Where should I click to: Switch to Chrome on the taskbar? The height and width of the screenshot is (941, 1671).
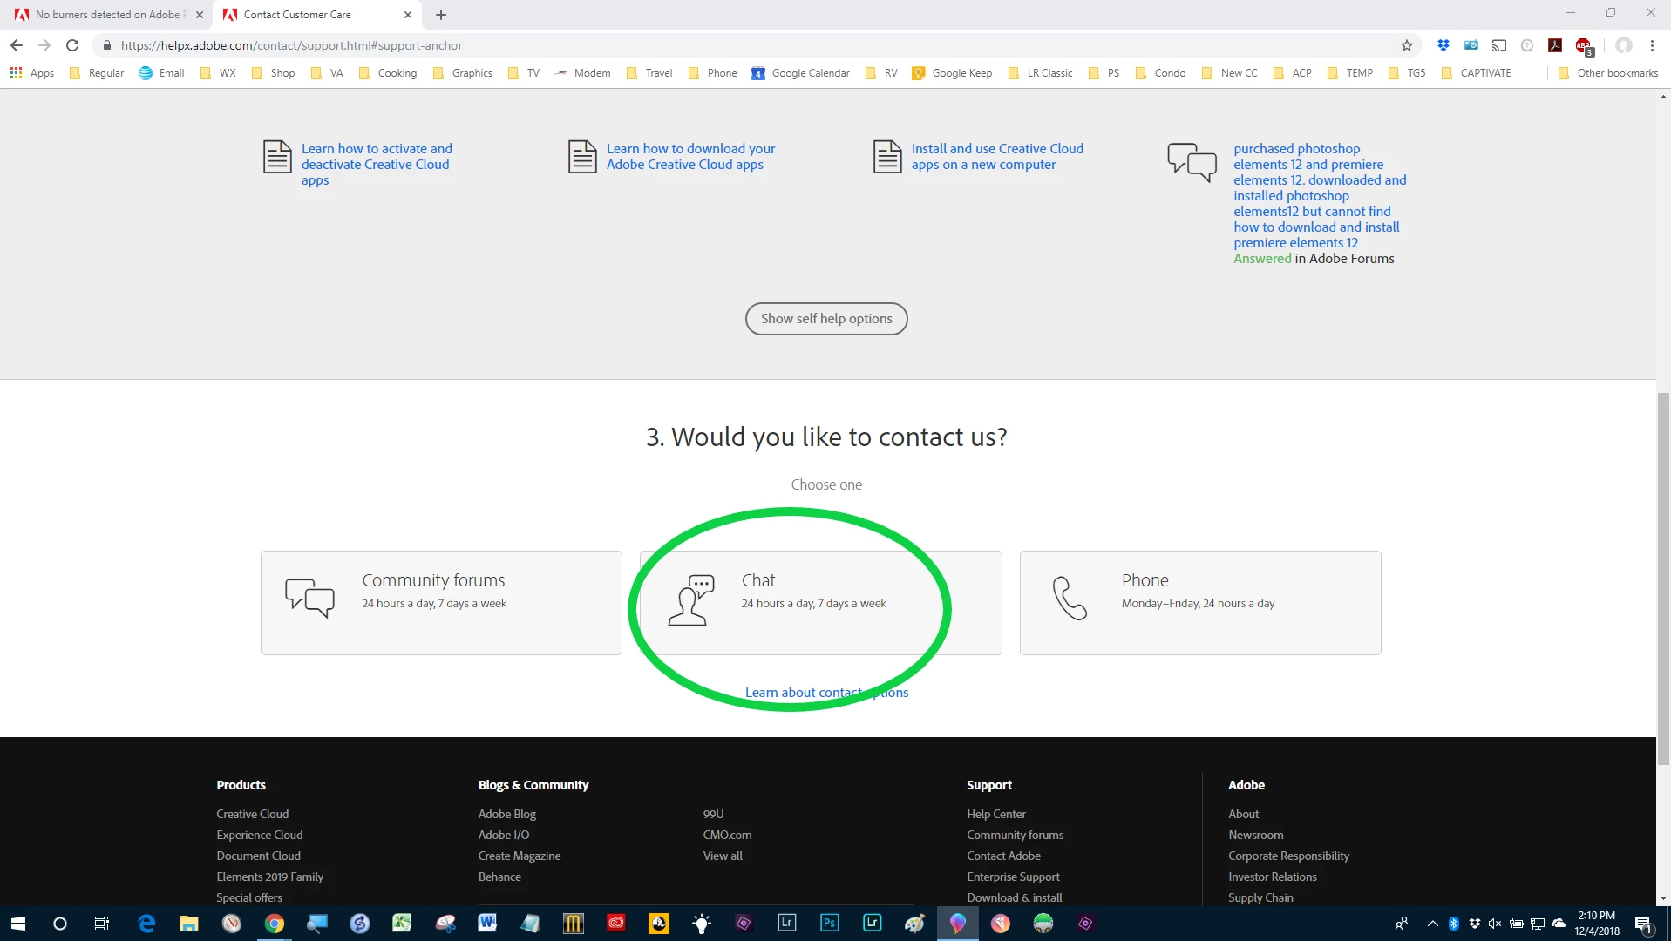point(274,924)
